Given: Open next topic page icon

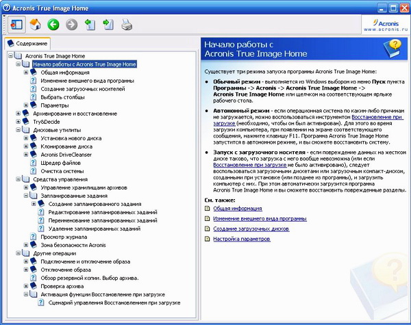Looking at the screenshot, I should tap(108, 25).
